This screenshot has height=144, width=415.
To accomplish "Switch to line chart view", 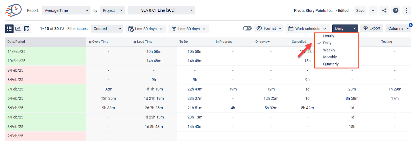I will [x=18, y=29].
